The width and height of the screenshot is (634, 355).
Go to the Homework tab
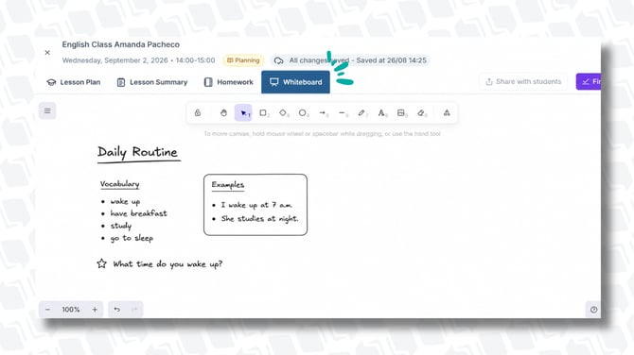pyautogui.click(x=229, y=82)
